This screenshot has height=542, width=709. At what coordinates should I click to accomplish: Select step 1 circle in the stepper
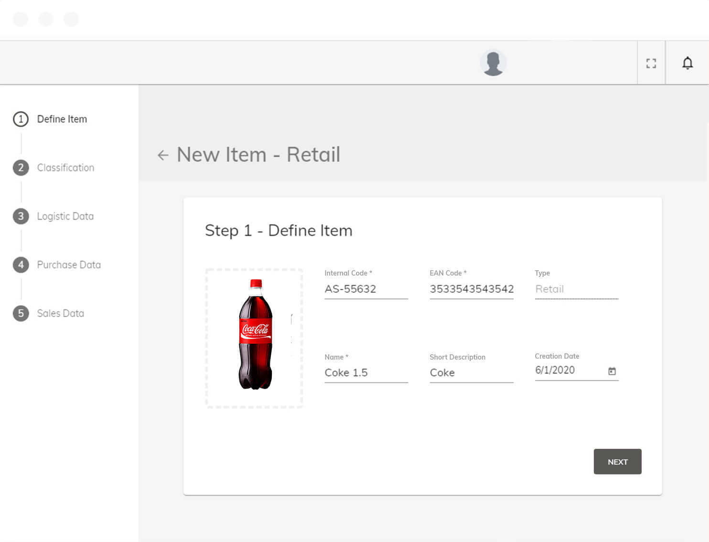pos(21,119)
